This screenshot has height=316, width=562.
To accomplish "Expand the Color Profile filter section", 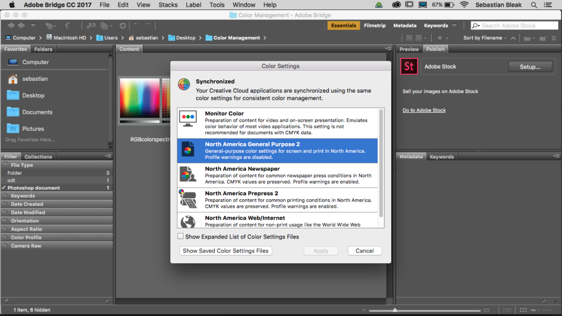I will click(6, 237).
